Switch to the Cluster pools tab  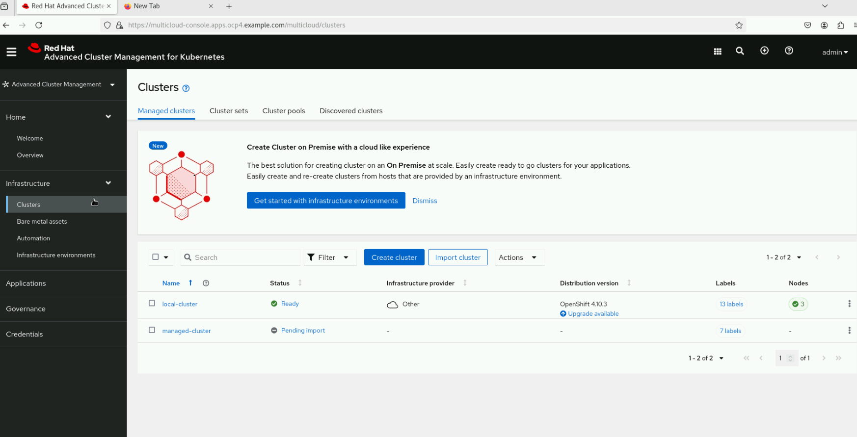pyautogui.click(x=284, y=111)
